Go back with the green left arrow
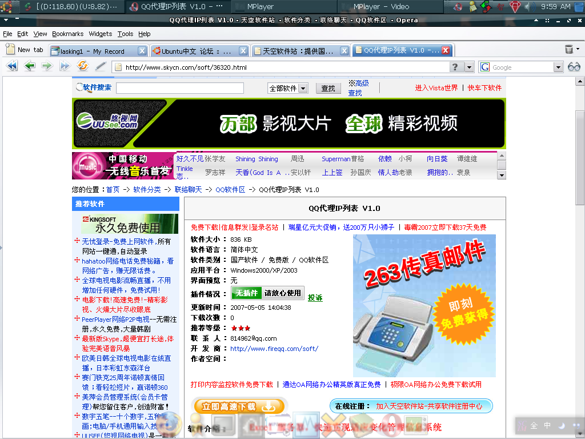Viewport: 585px width, 439px height. [x=30, y=66]
